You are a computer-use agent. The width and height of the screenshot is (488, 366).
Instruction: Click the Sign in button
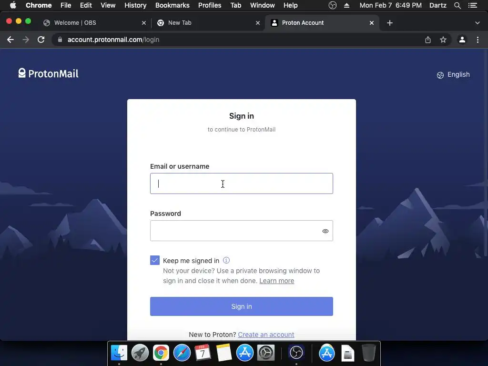[242, 306]
